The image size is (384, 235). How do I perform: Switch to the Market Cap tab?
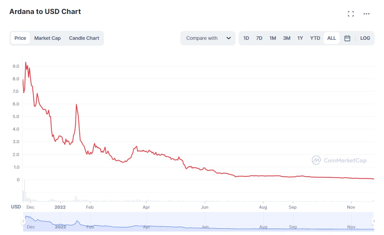48,38
